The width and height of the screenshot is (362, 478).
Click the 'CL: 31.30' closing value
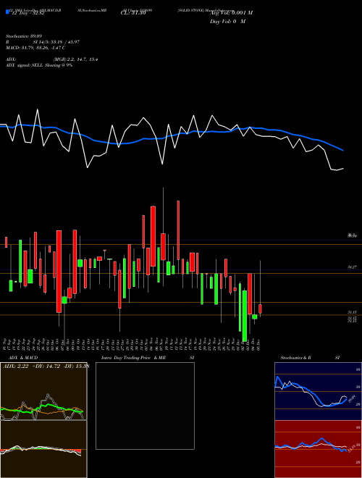click(x=133, y=13)
